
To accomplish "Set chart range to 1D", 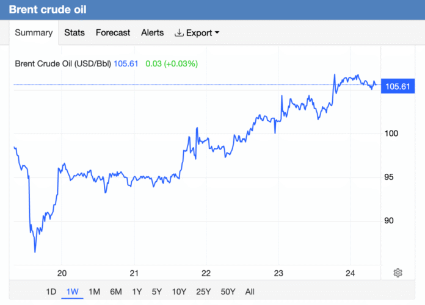I will coord(51,292).
